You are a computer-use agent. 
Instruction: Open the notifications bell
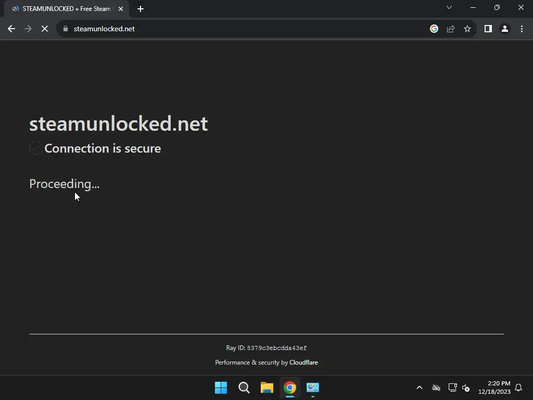tap(518, 387)
